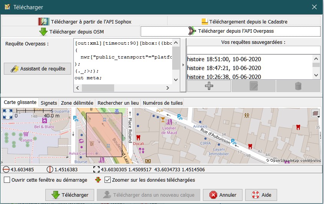Click the map move arrows icon

(x=7, y=114)
